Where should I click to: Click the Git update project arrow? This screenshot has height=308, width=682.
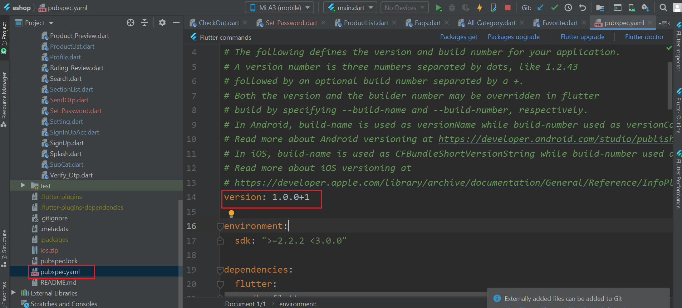tap(540, 8)
